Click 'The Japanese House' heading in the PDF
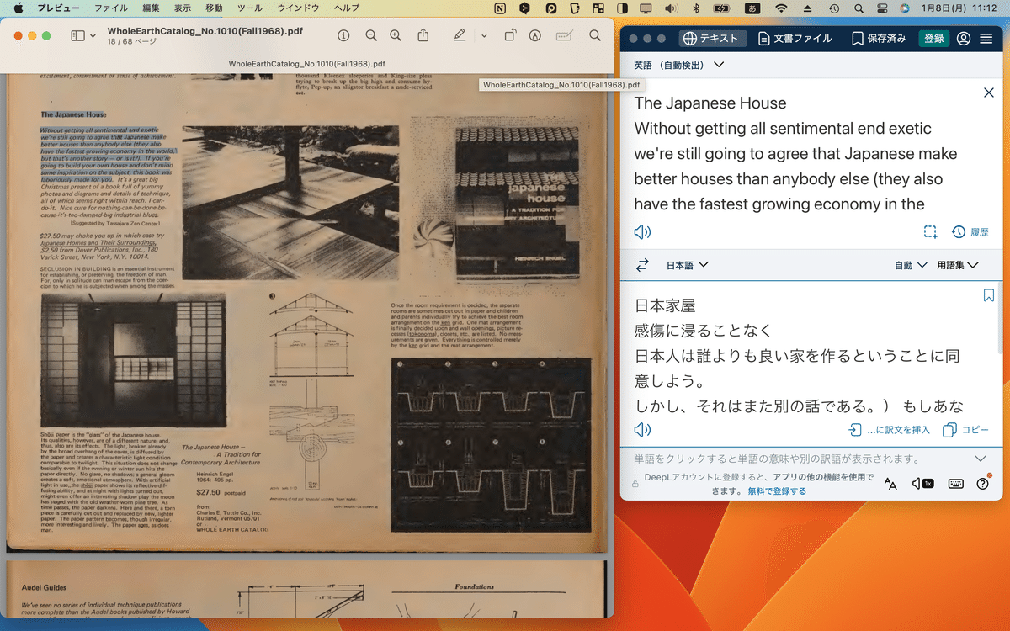This screenshot has width=1010, height=631. [74, 114]
